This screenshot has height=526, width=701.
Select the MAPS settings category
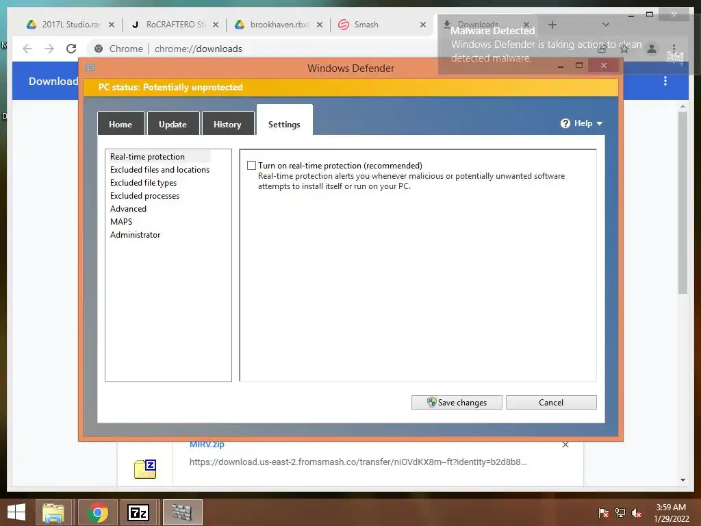(x=121, y=221)
